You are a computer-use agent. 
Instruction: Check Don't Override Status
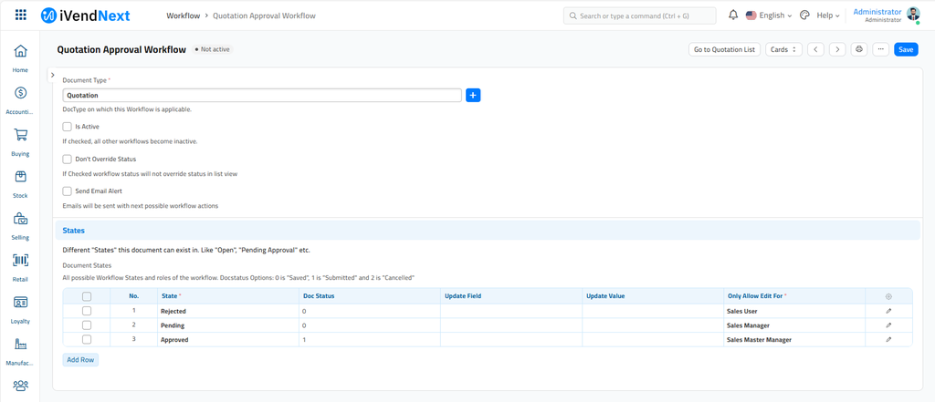(x=68, y=159)
